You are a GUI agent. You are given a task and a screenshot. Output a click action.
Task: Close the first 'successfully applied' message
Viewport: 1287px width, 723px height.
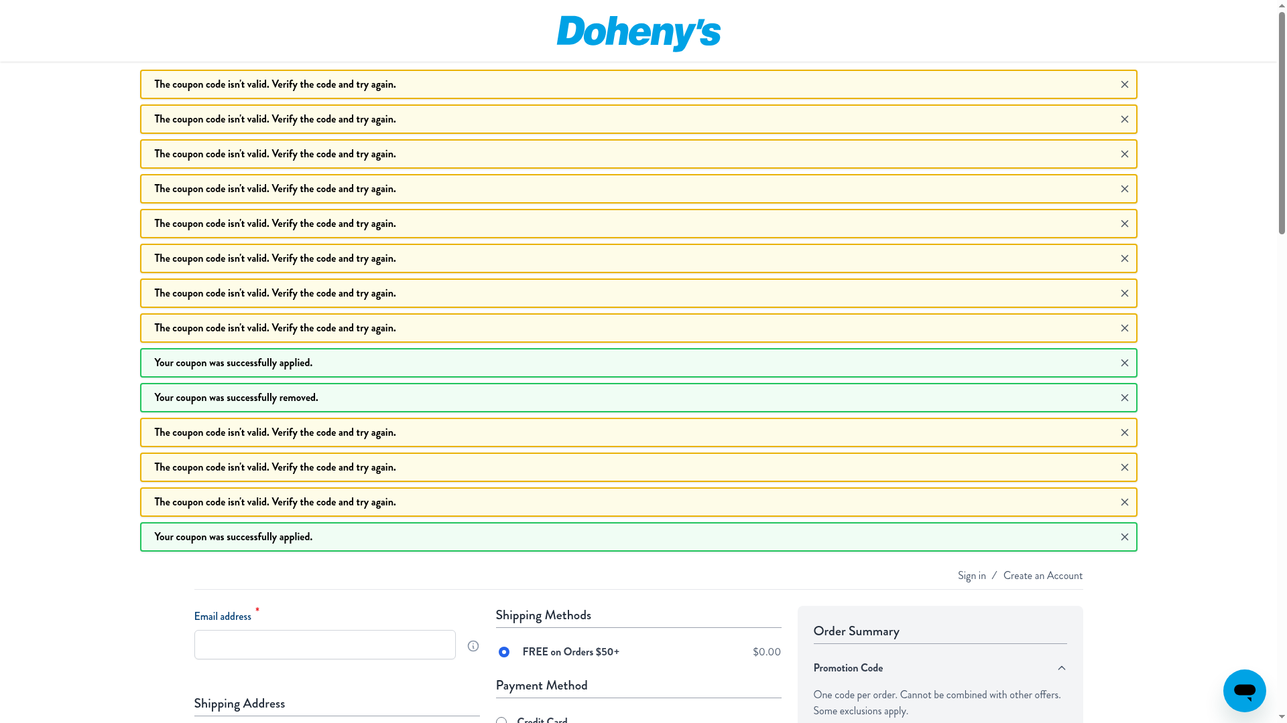pyautogui.click(x=1124, y=363)
